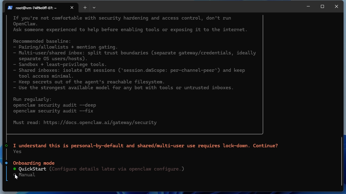Select the QuickStart onboarding option

click(x=32, y=169)
